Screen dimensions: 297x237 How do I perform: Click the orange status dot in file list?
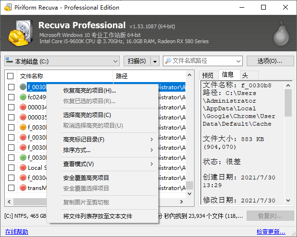[23, 127]
